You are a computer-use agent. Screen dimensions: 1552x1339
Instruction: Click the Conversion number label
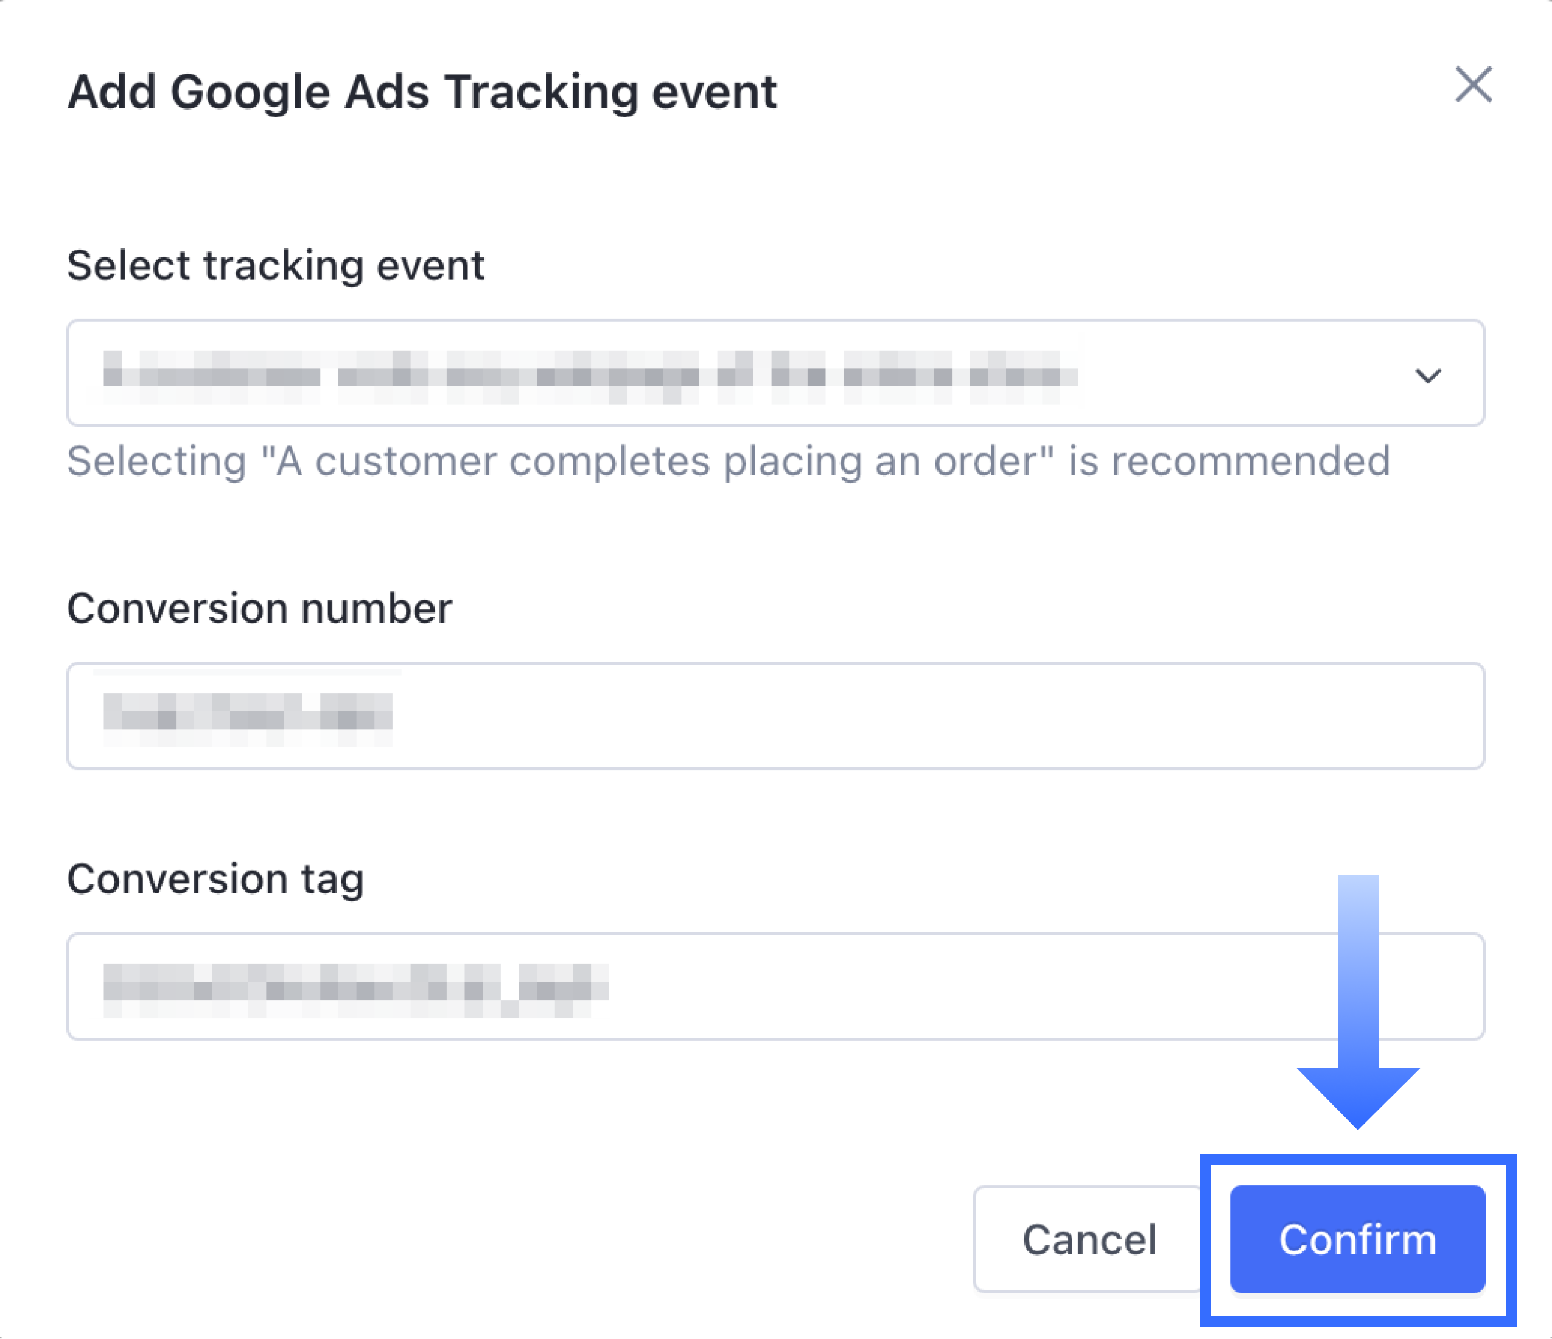[259, 607]
